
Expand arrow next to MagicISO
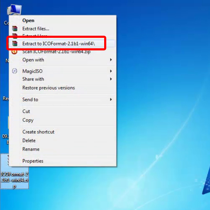click(111, 71)
